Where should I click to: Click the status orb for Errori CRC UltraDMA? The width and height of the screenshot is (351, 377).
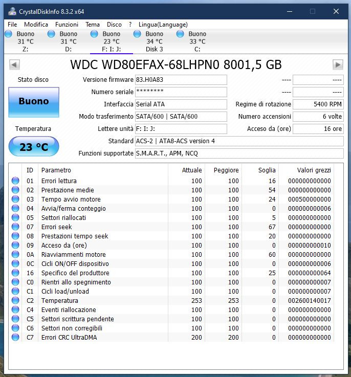[15, 337]
